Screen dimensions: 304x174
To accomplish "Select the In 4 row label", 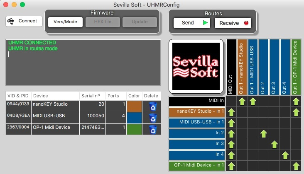I will tap(197, 155).
